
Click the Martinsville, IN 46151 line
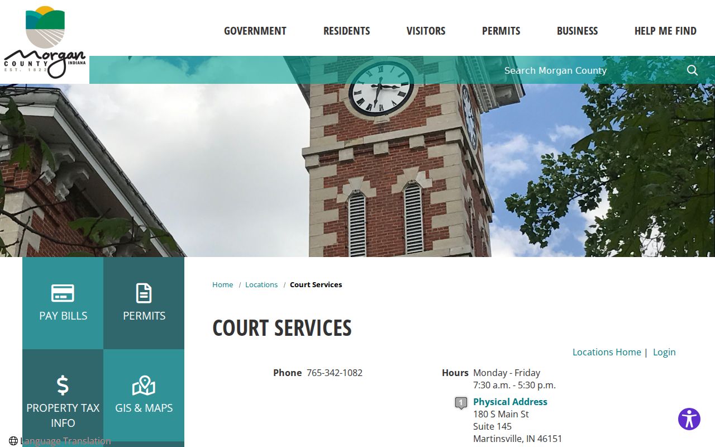tap(518, 439)
